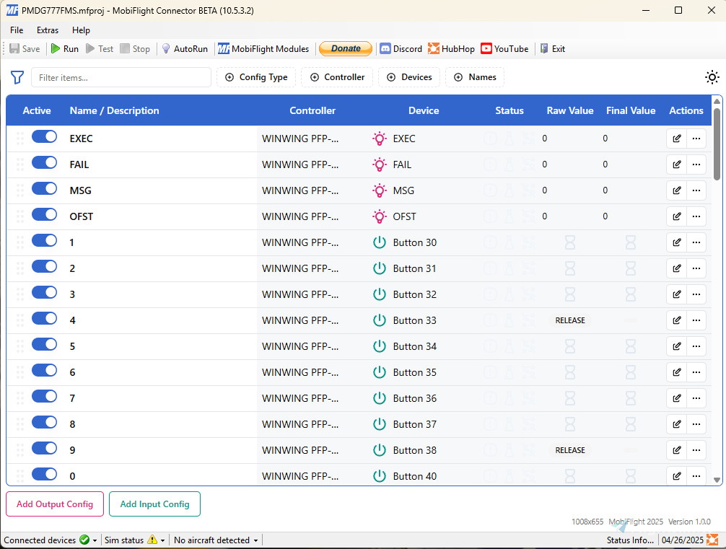Click Add Output Config button
Viewport: 726px width, 549px height.
point(55,504)
